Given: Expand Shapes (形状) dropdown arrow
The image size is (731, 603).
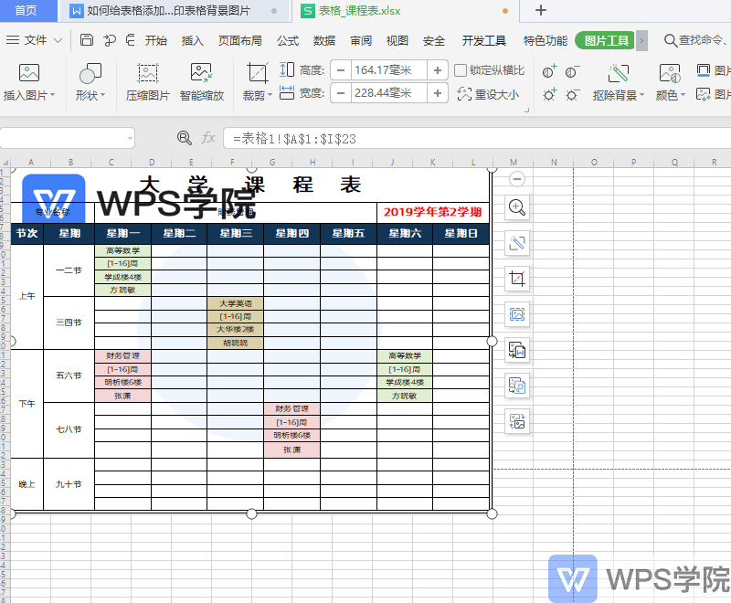Looking at the screenshot, I should [102, 95].
